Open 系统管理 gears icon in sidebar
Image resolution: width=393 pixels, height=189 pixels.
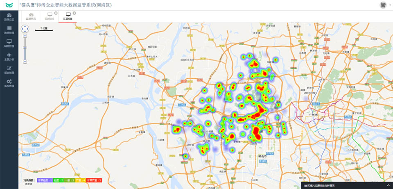[9, 83]
